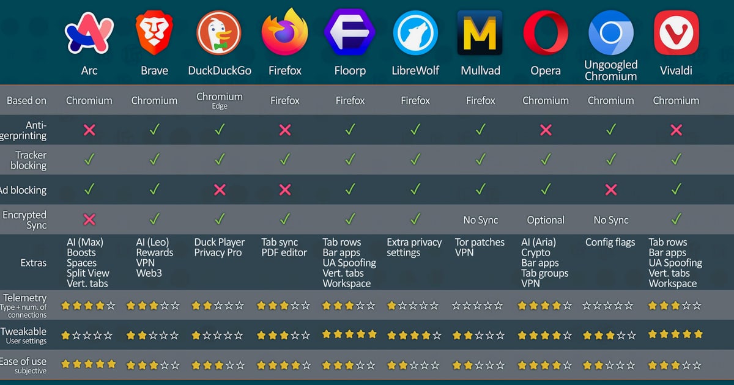Click the Arc browser logo
This screenshot has height=385, width=734.
[89, 33]
